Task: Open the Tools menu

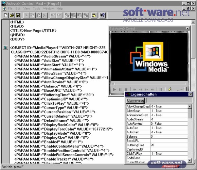Action: (x=36, y=9)
